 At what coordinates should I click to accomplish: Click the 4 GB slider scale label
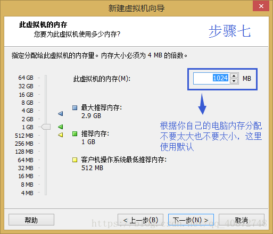pyautogui.click(x=28, y=111)
